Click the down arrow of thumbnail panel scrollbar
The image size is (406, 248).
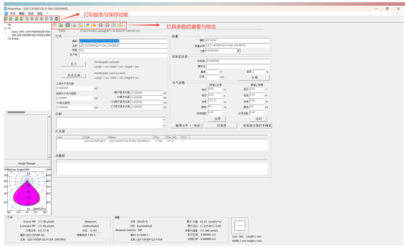coord(49,157)
